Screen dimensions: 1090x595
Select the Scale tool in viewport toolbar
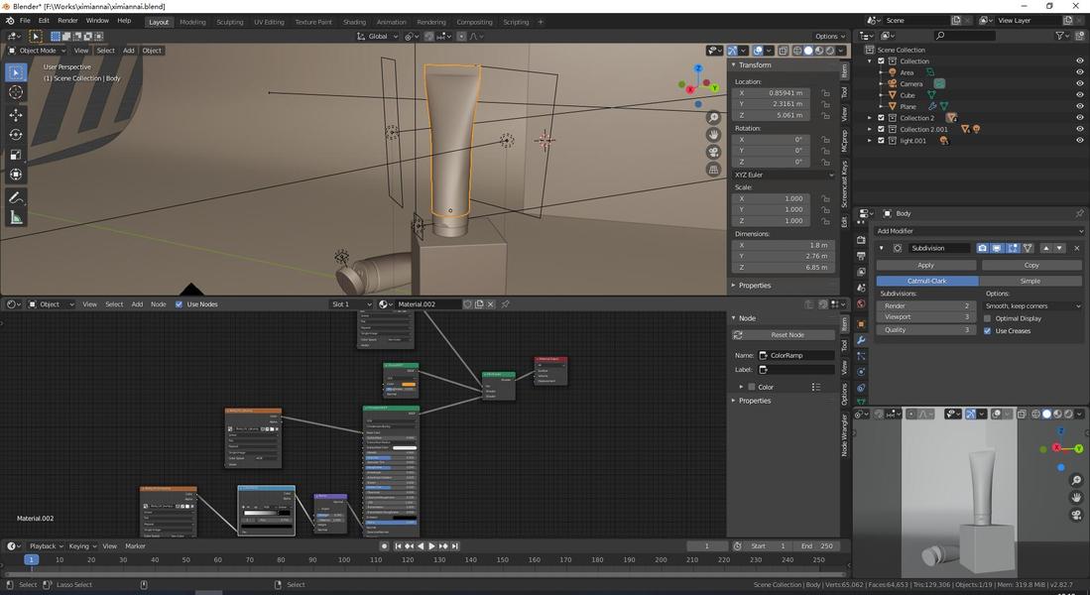[16, 155]
